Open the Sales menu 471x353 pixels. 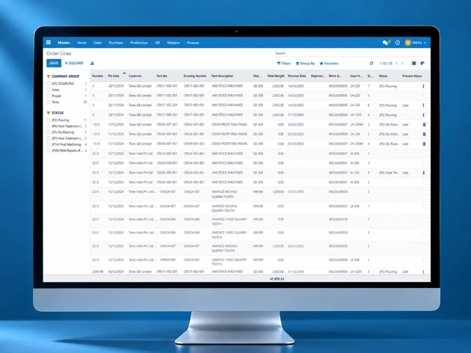(x=97, y=43)
